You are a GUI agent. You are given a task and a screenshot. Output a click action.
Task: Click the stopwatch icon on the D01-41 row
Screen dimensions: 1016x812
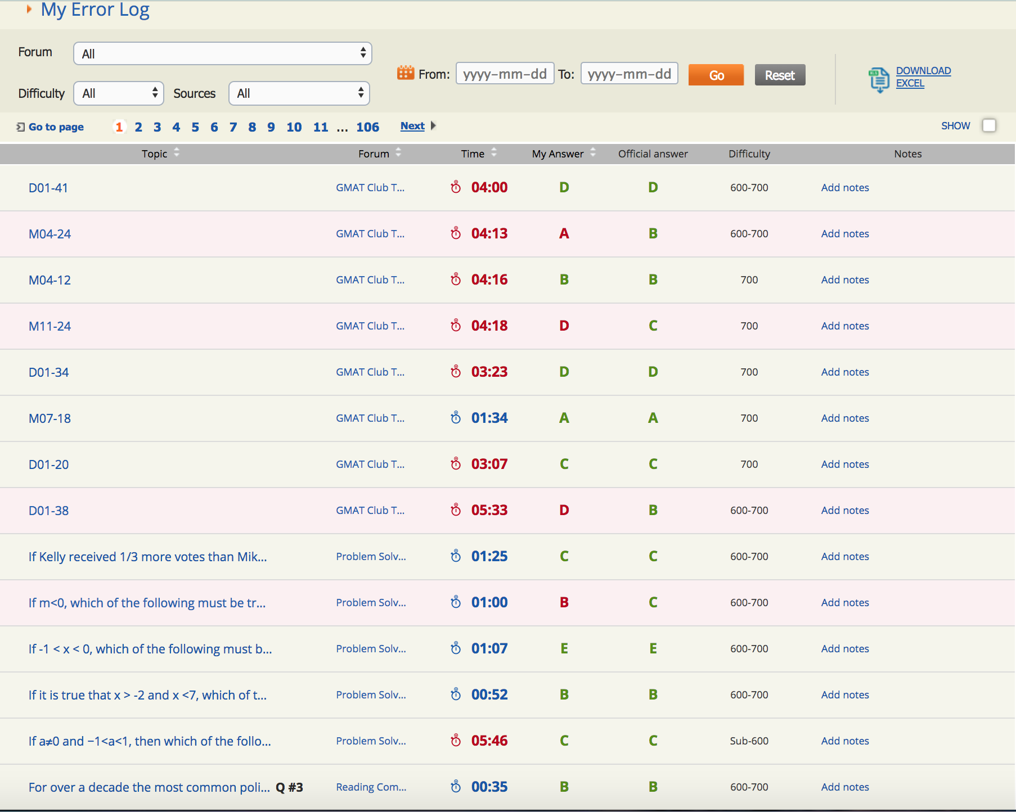coord(455,187)
